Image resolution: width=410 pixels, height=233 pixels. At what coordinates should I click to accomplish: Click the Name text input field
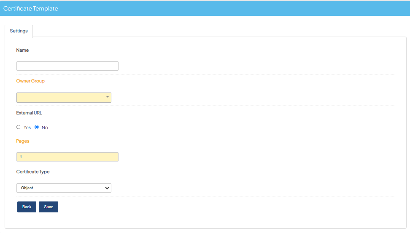tap(67, 66)
